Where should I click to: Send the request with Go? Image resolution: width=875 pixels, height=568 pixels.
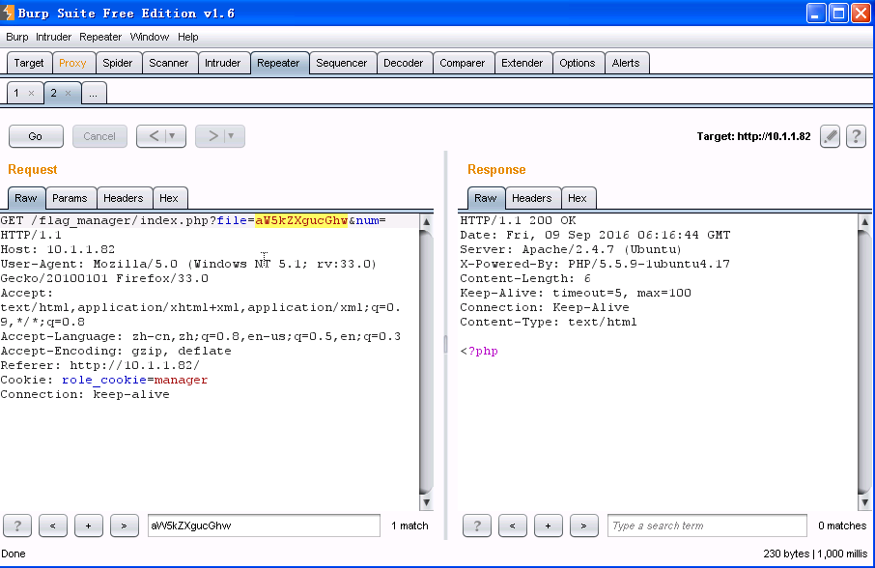pyautogui.click(x=36, y=136)
